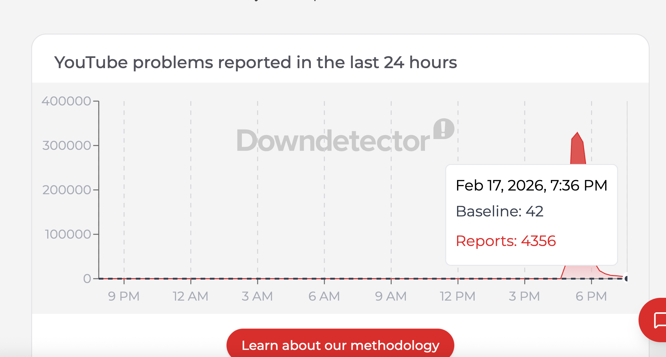Click the Baseline: 42 tooltip entry
The image size is (666, 357).
pos(500,211)
